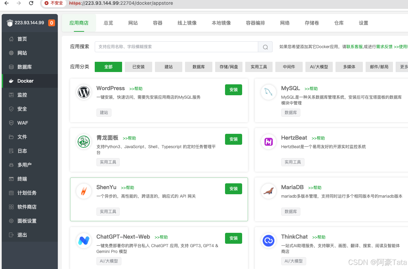This screenshot has height=269, width=408.
Task: Filter apps by AI/大模型 category button
Action: 319,67
